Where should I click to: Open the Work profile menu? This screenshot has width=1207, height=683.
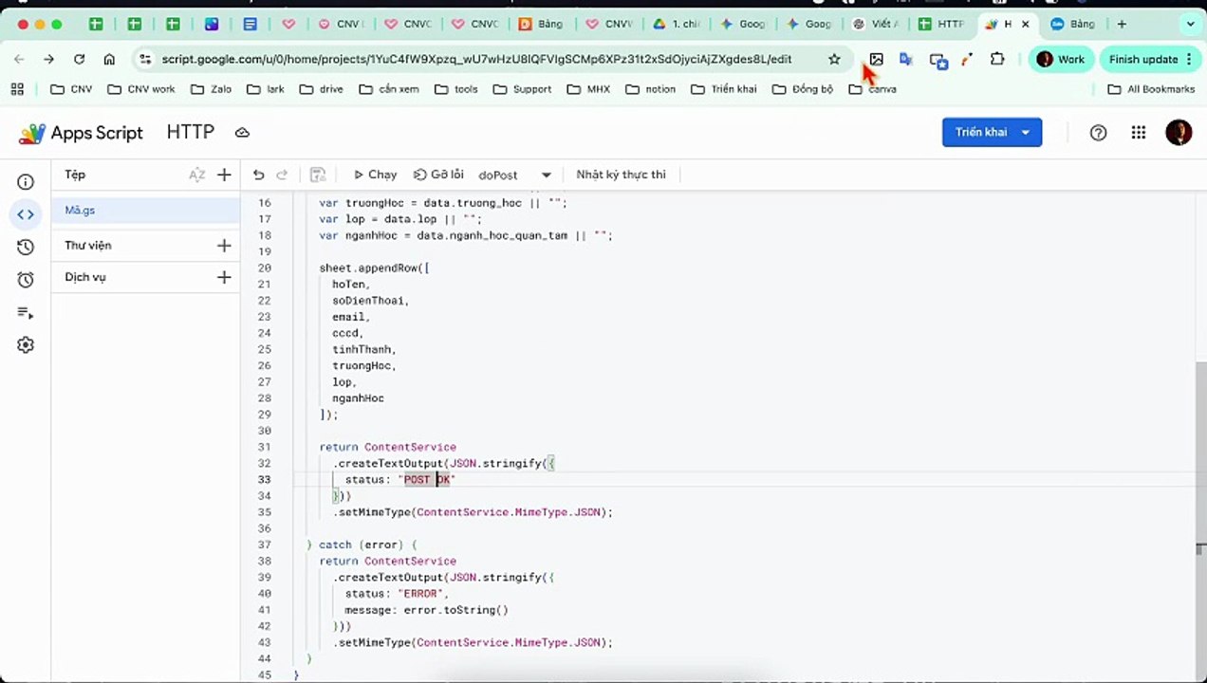point(1061,59)
